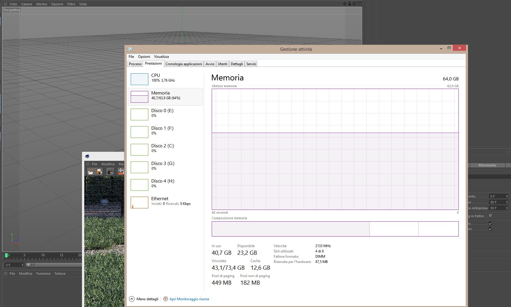This screenshot has width=511, height=307.
Task: Click the stop rendering clapperboard icon
Action: coord(110,171)
